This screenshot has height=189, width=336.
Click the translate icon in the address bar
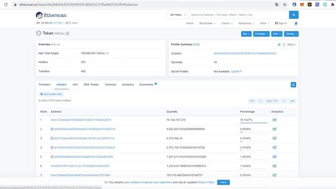277,5
